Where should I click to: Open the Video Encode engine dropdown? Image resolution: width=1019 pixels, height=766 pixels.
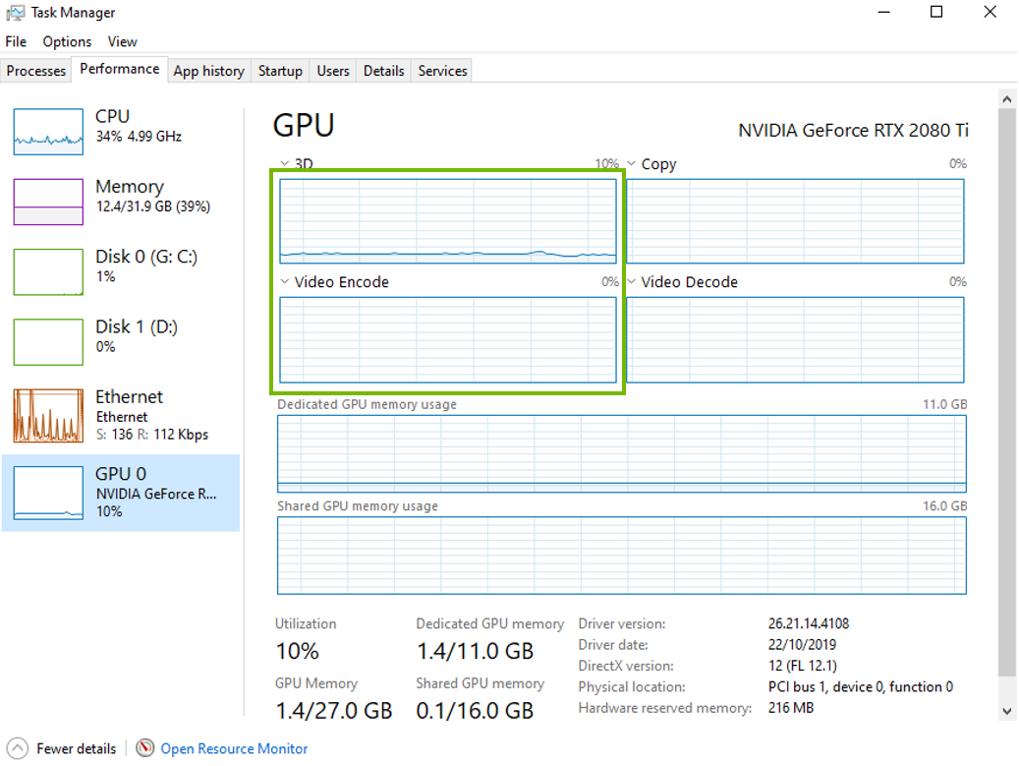[x=285, y=281]
